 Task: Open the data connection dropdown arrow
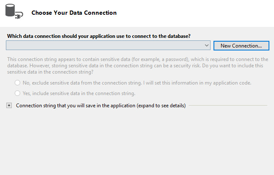207,45
